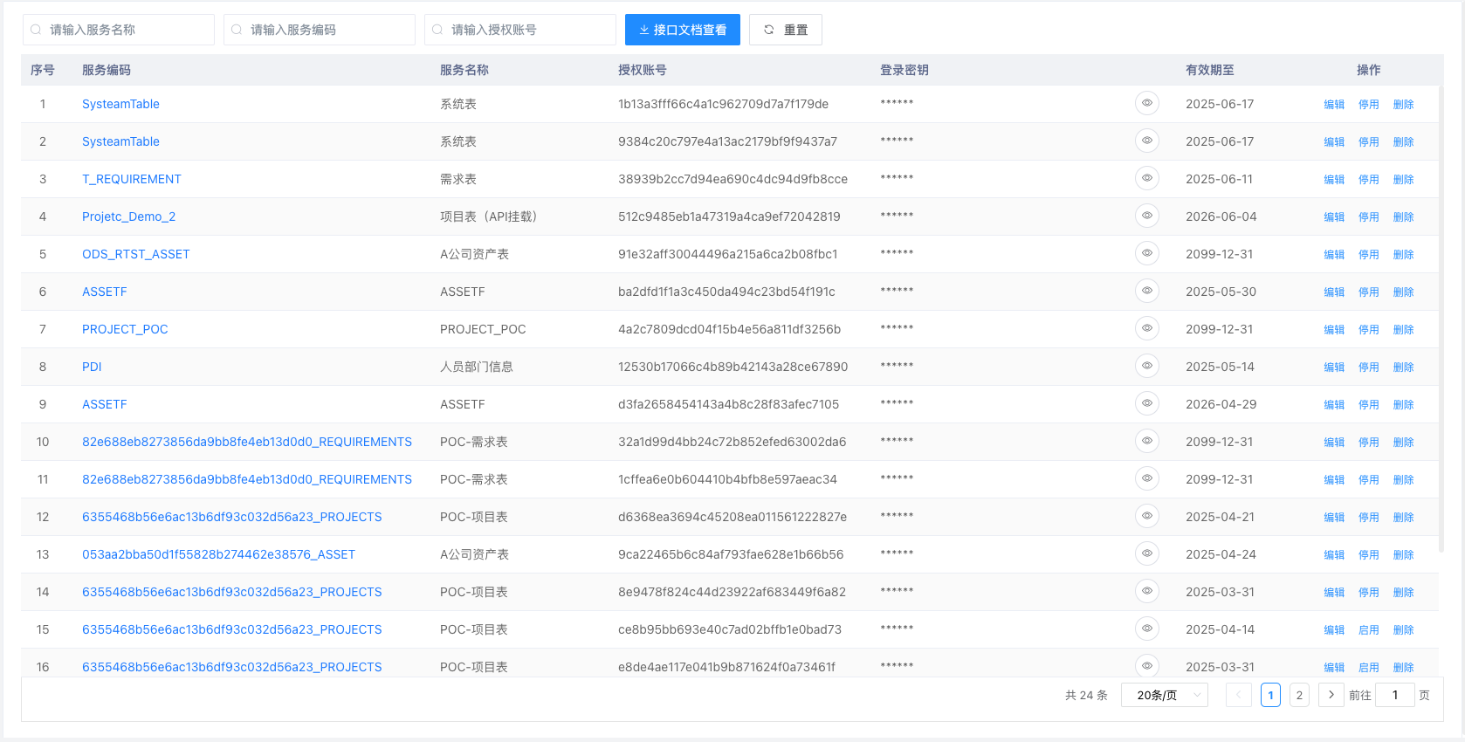Click 删除 for row 13 A公司资产表
This screenshot has height=742, width=1465.
pos(1403,554)
